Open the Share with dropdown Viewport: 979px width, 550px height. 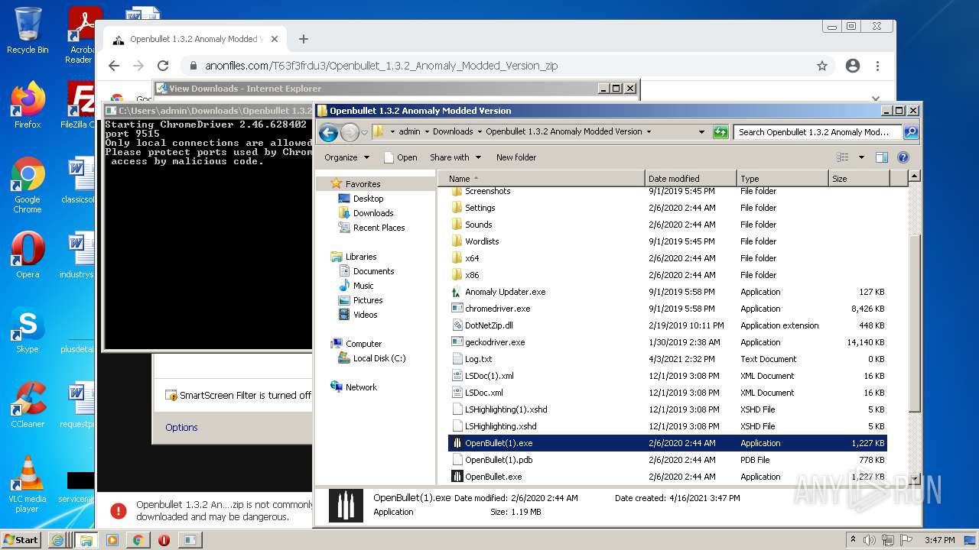click(x=456, y=157)
